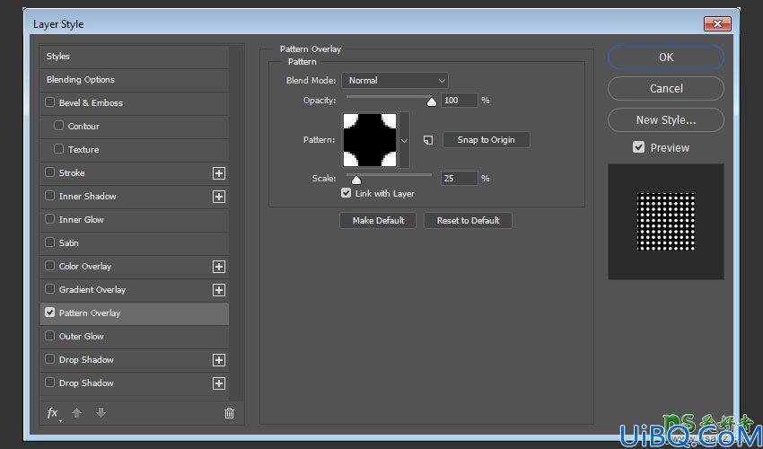Screen dimensions: 763x449
Task: Enable Satin effect checkbox
Action: (x=49, y=242)
